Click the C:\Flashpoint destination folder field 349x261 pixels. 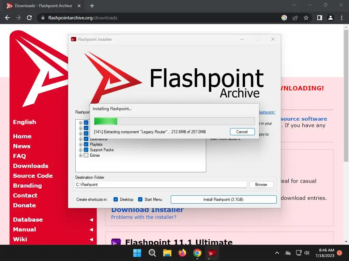[x=161, y=185]
